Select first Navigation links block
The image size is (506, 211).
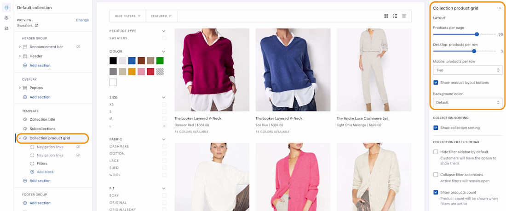50,147
